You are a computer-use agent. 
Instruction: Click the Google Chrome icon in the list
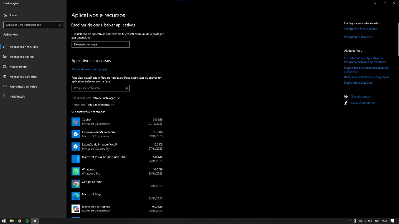[x=75, y=184]
